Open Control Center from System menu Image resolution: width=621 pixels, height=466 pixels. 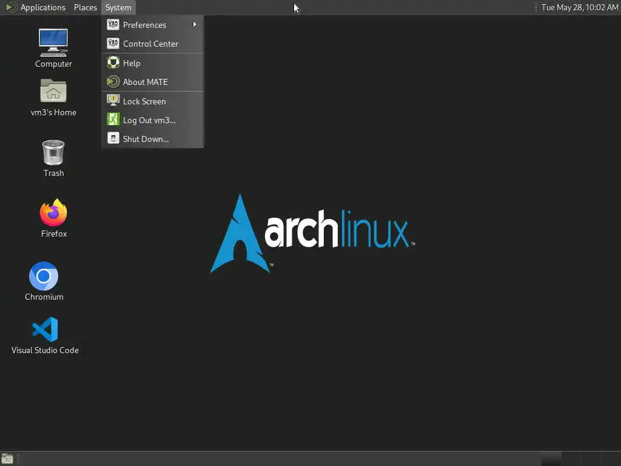pos(152,44)
